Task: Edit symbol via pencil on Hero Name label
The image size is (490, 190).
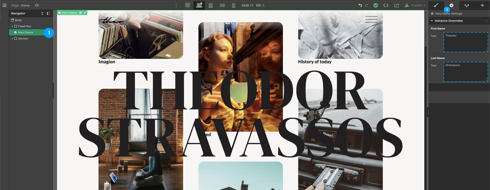Action: [85, 13]
